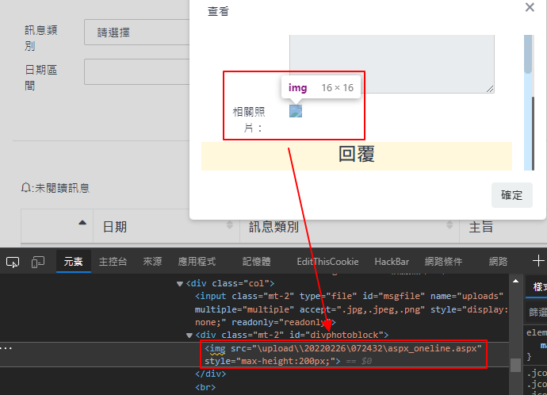Open the 主控台 tab in DevTools

(113, 262)
